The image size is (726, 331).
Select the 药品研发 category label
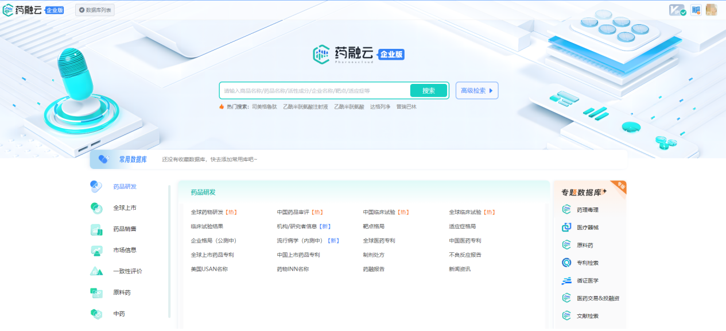pyautogui.click(x=125, y=187)
